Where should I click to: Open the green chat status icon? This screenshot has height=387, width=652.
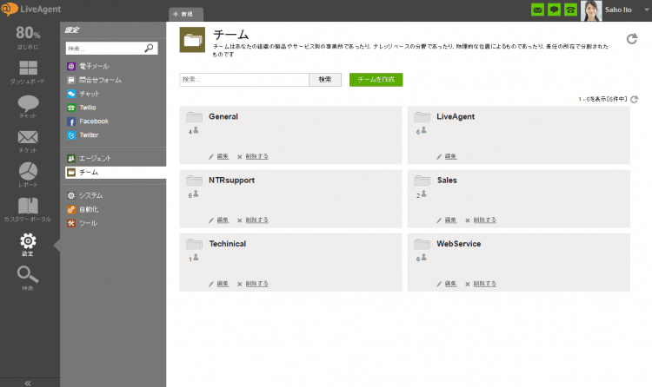tap(554, 10)
